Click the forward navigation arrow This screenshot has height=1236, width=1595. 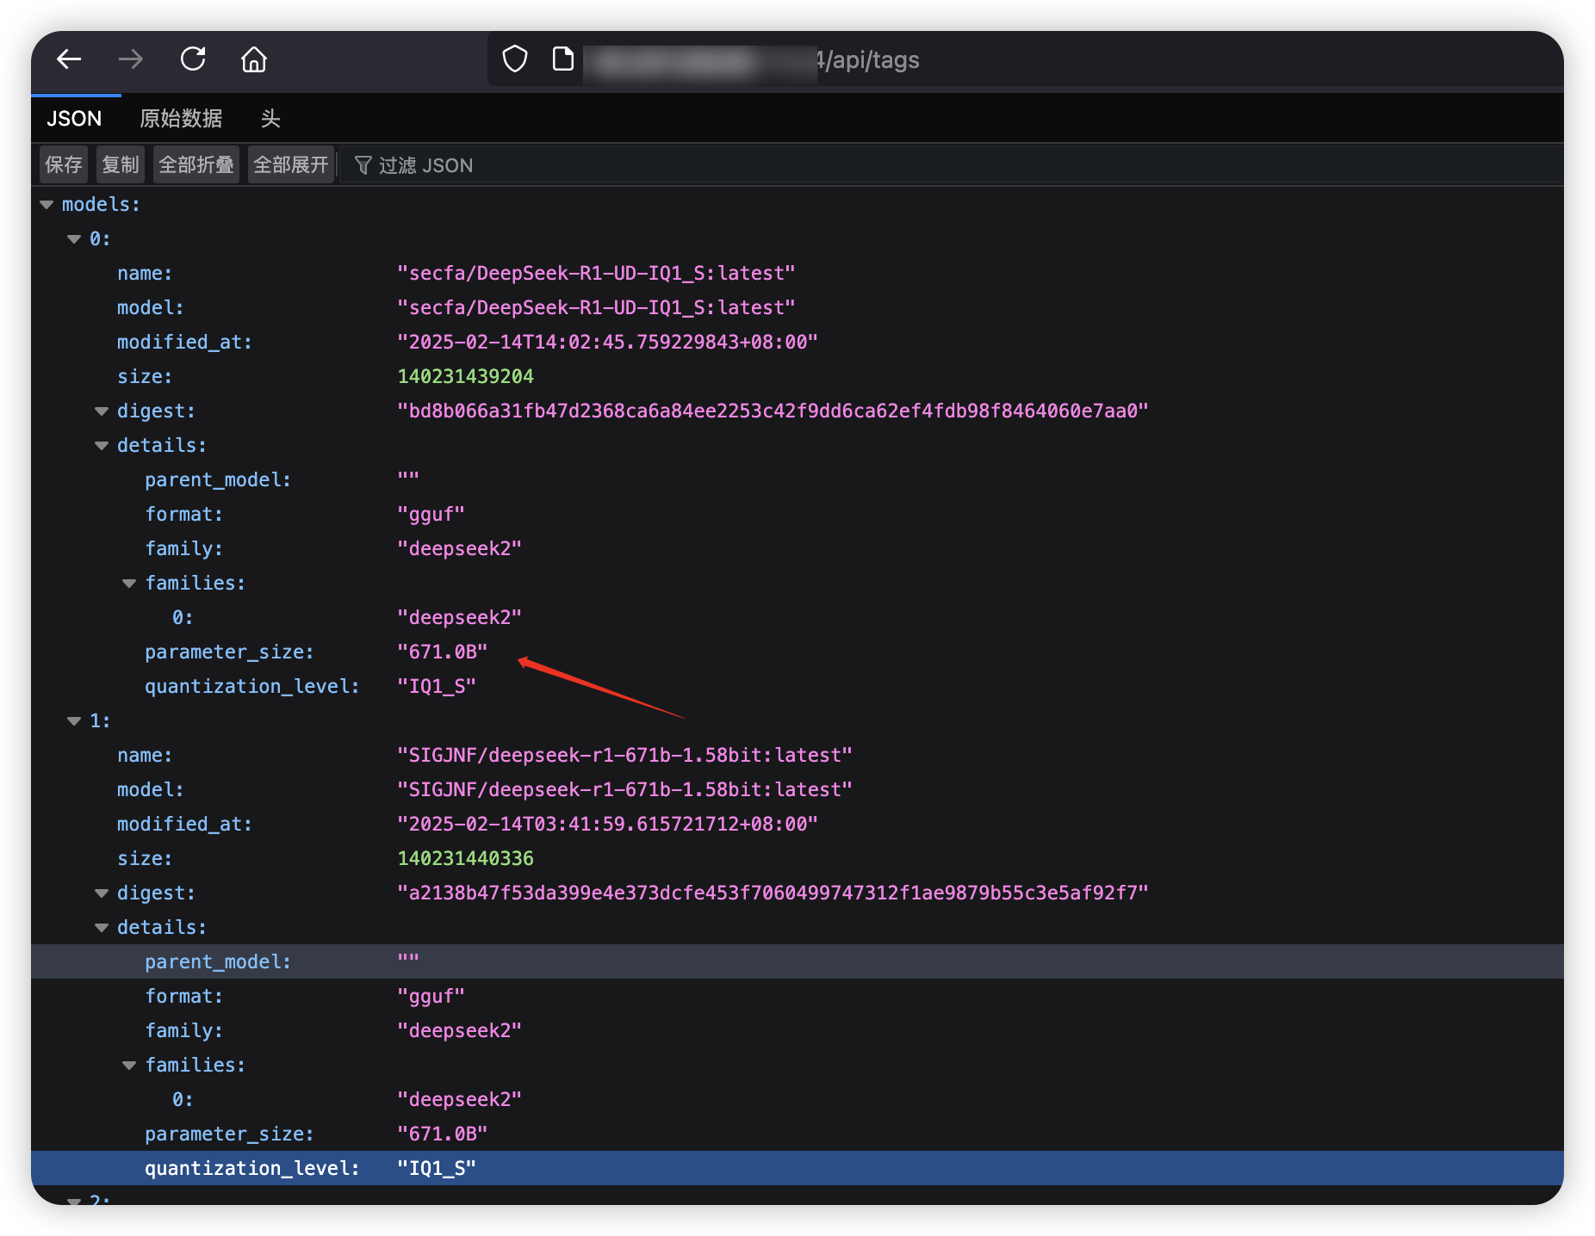tap(131, 59)
